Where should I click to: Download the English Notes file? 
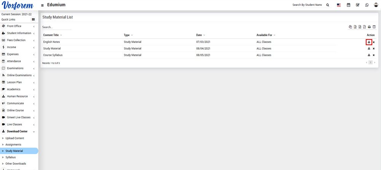click(x=369, y=42)
